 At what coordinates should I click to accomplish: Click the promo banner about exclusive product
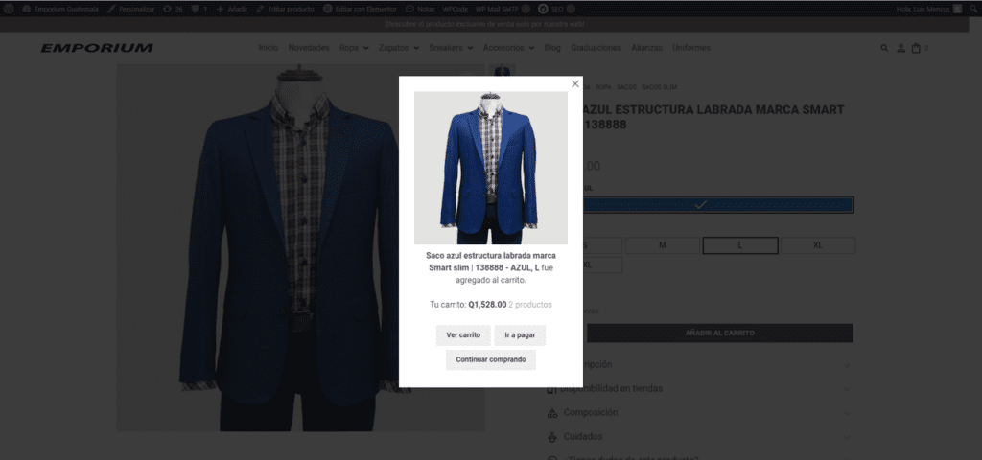[484, 24]
